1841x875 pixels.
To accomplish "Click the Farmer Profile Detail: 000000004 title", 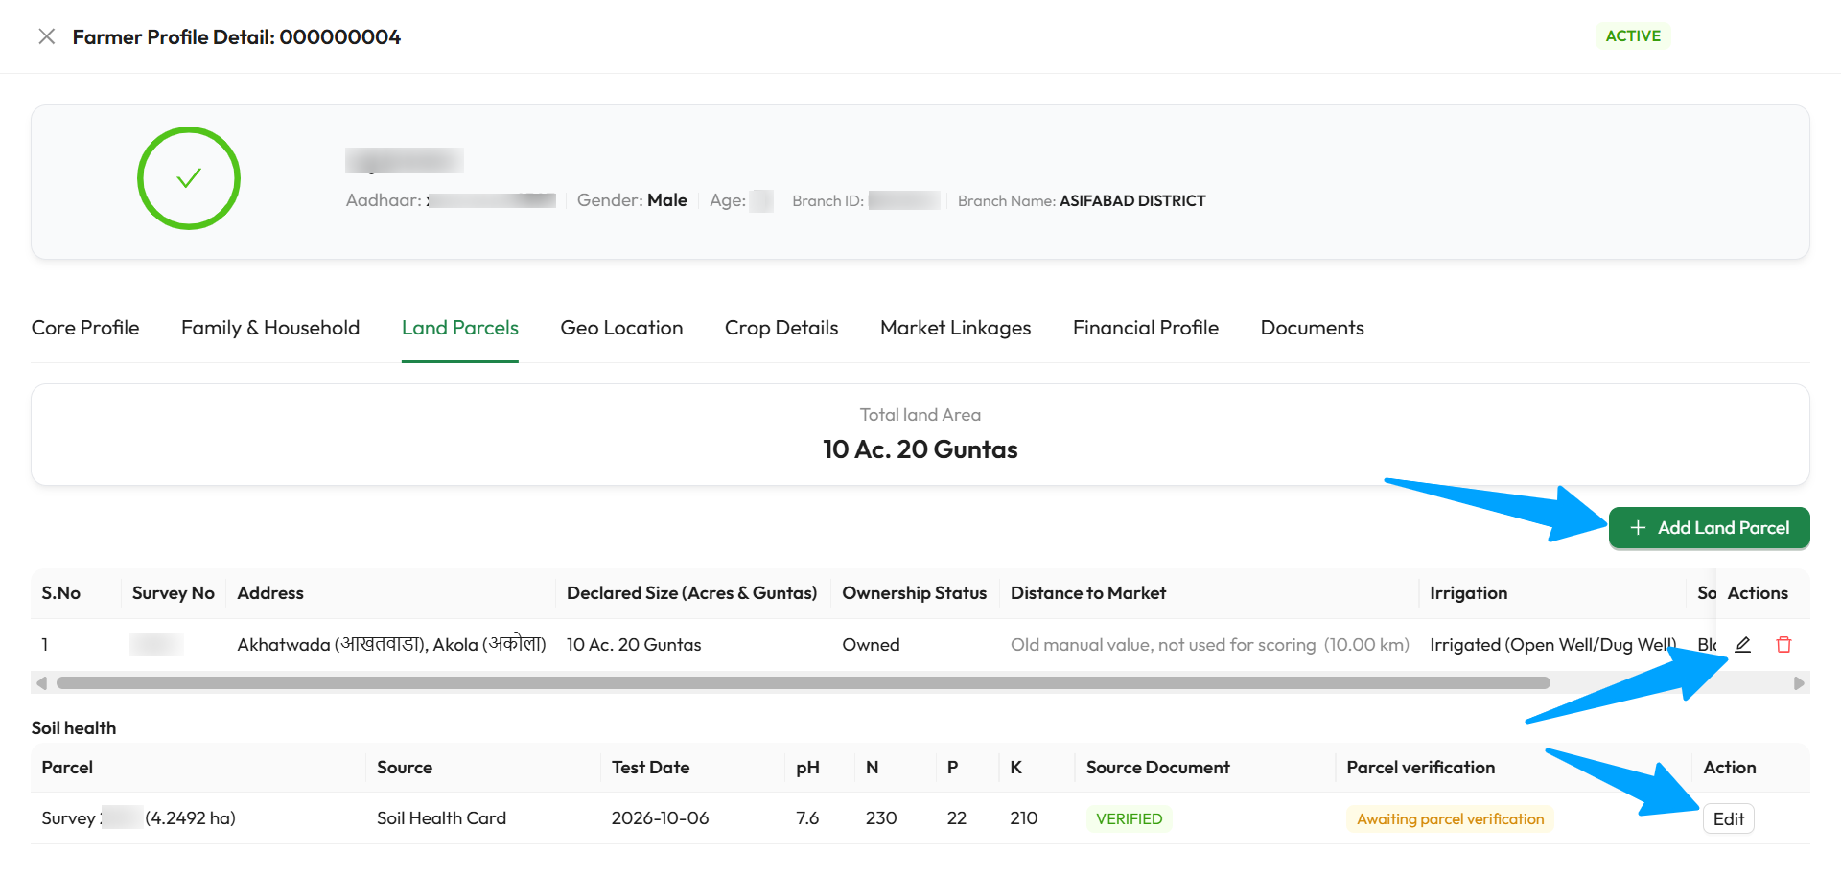I will coord(237,36).
